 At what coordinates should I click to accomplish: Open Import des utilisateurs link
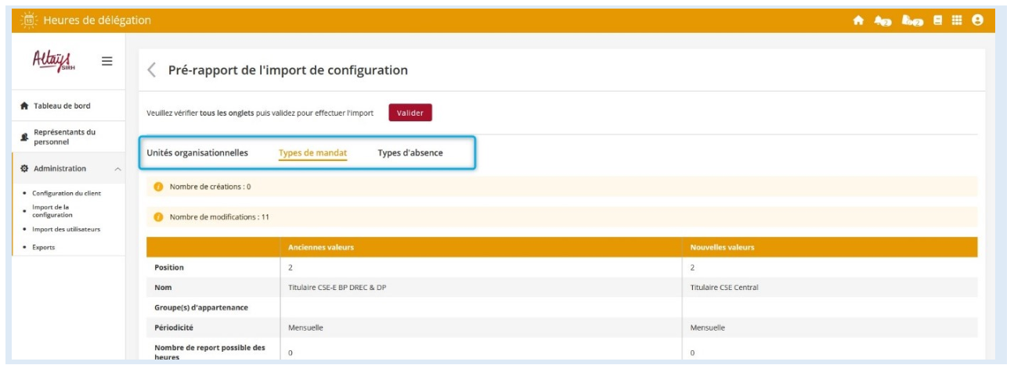[66, 229]
